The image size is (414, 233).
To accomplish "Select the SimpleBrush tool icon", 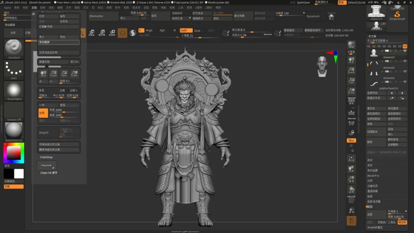I will tap(397, 14).
